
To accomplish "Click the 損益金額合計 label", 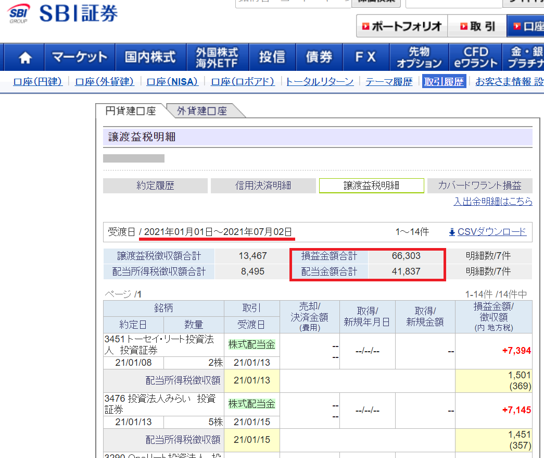I will click(329, 256).
